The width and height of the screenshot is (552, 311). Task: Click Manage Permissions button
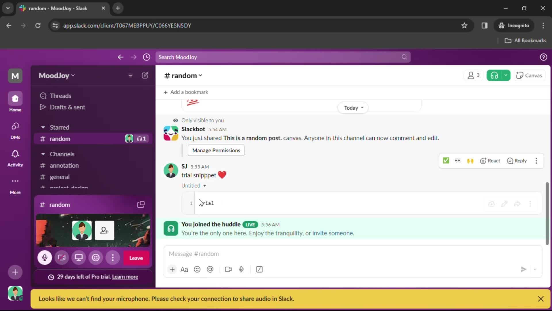[x=216, y=150]
